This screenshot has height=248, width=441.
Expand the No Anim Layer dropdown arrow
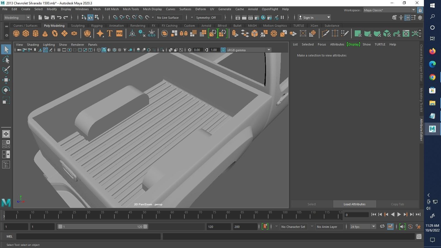point(312,227)
